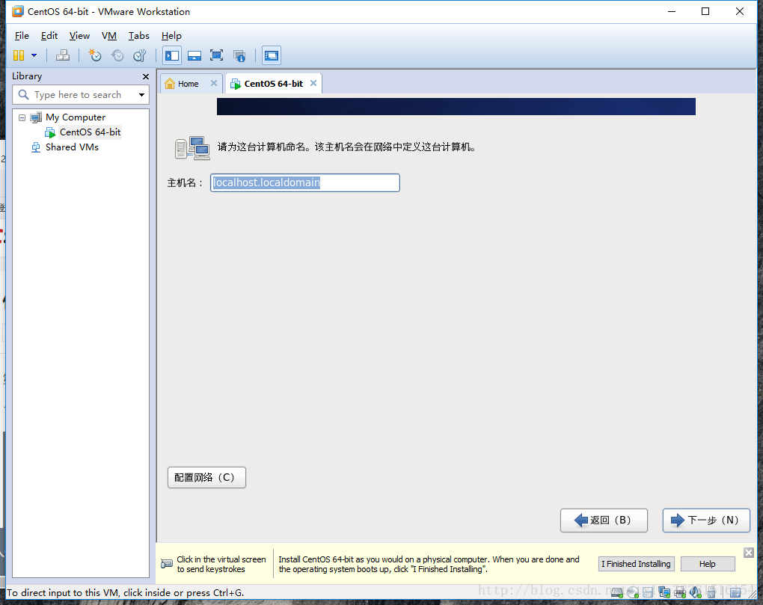Open the snapshot manager icon

(140, 55)
